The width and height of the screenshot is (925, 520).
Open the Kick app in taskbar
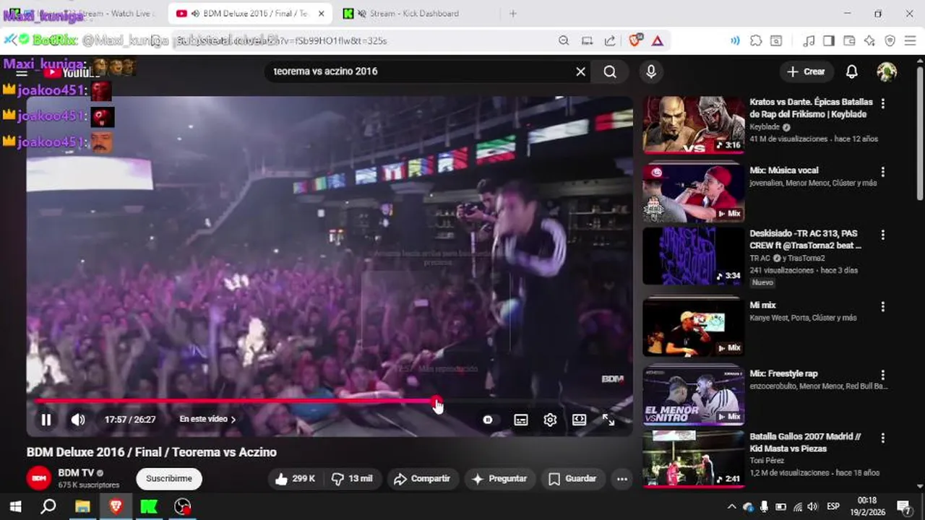click(x=149, y=506)
